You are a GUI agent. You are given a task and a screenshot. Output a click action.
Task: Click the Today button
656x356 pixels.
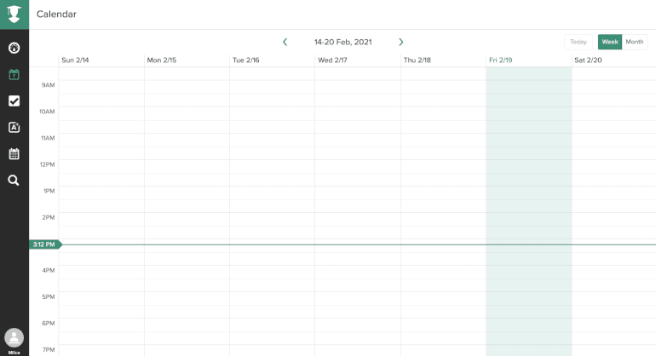578,42
